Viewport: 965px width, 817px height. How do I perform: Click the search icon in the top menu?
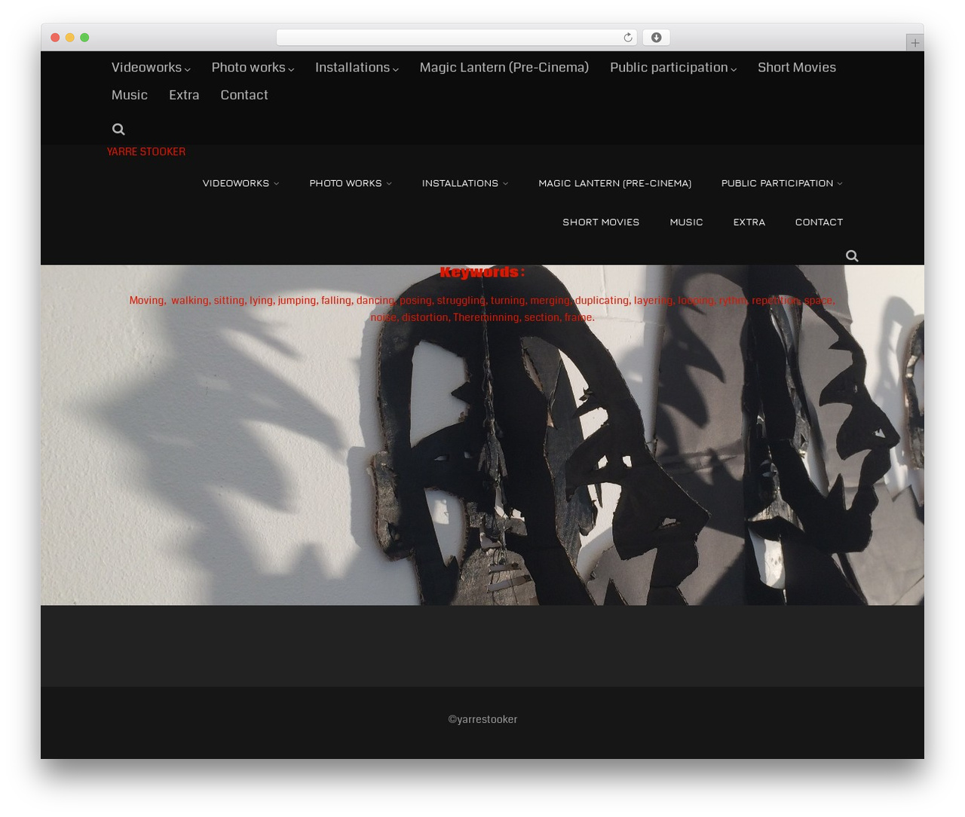pyautogui.click(x=118, y=129)
